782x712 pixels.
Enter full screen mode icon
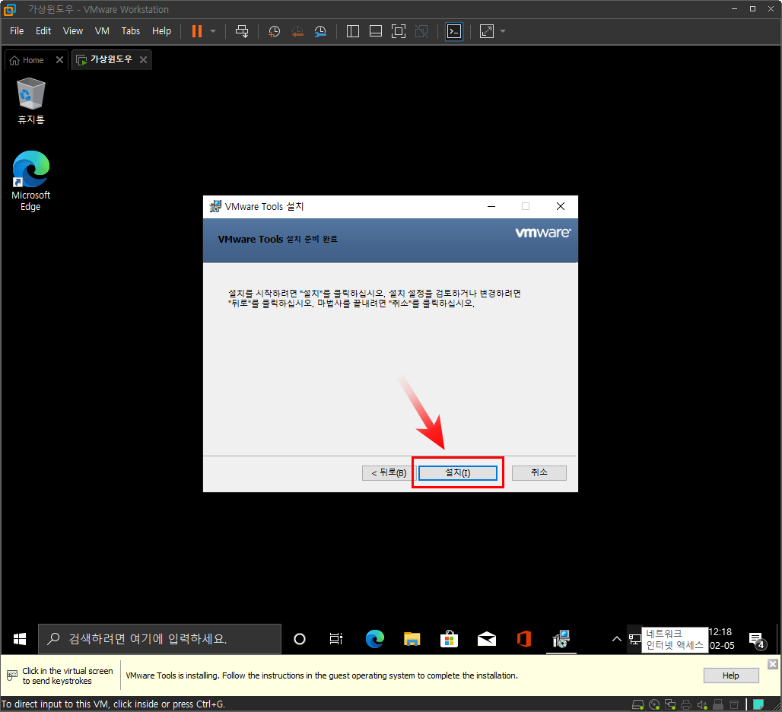399,31
